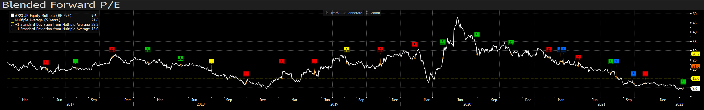Viewport: 704px width, 110px height.
Task: Toggle the -1 Standard Deviation legend swatch
Action: (x=12, y=29)
